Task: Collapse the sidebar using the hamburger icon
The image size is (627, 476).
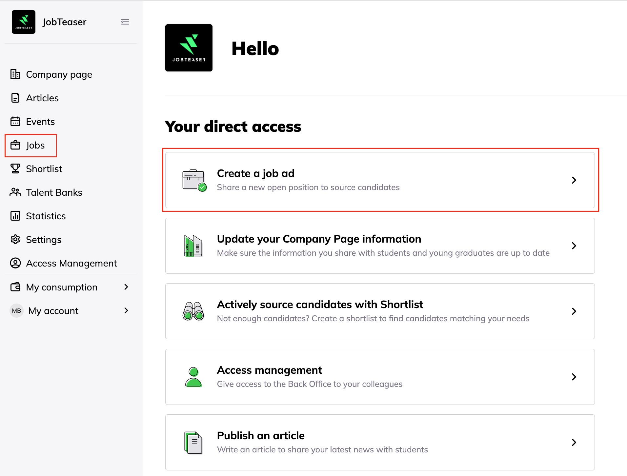Action: [125, 22]
